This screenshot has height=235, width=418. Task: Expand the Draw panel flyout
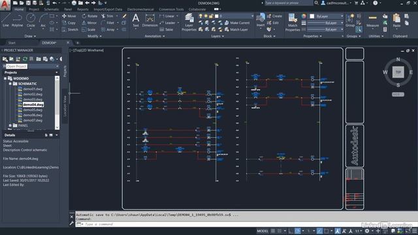(x=30, y=36)
